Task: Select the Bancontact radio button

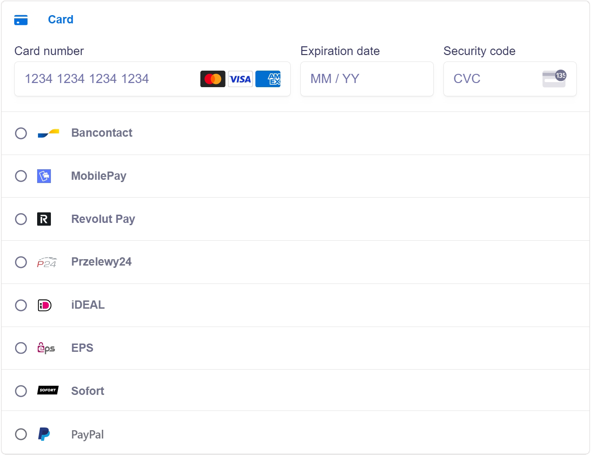Action: (21, 133)
